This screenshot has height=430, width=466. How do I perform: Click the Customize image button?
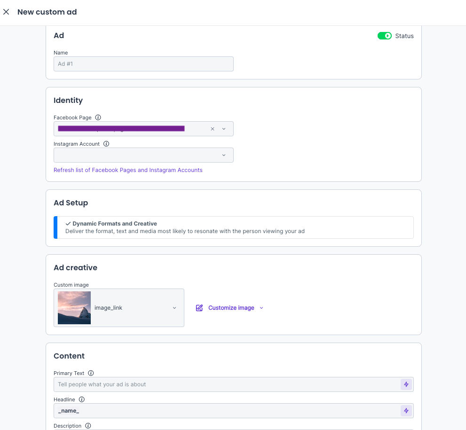[x=231, y=308]
